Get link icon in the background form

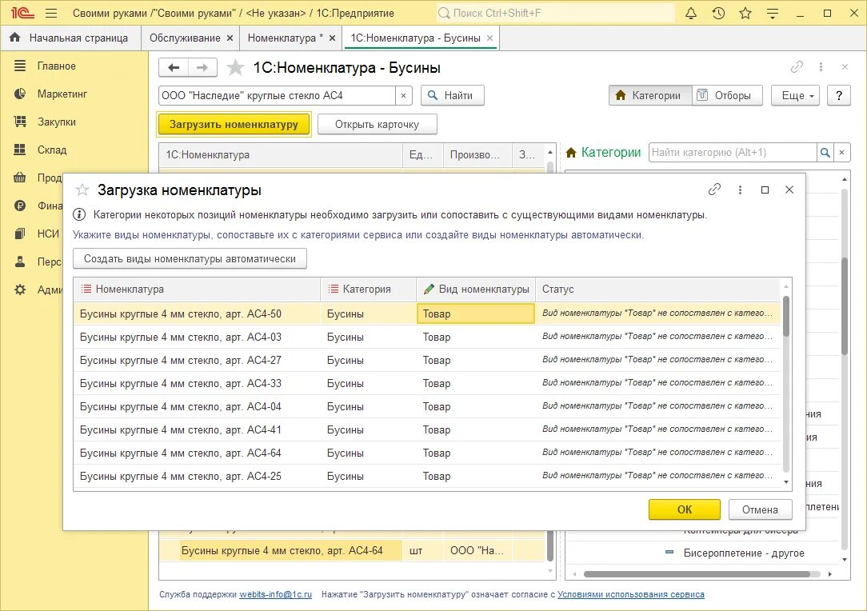click(797, 67)
